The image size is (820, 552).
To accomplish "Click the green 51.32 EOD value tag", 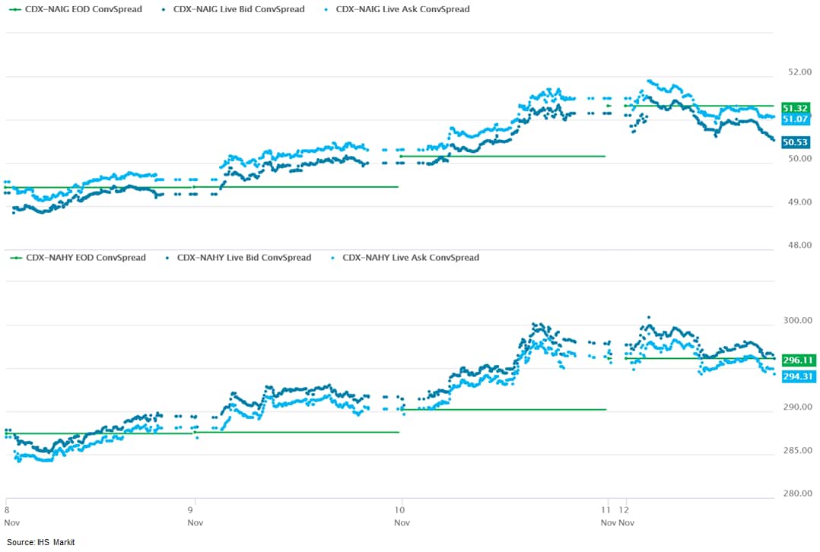I will pos(795,108).
